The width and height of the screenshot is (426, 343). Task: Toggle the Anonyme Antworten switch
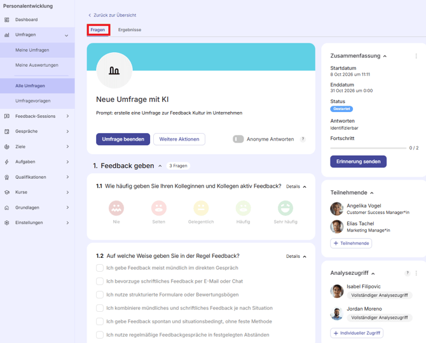pyautogui.click(x=238, y=139)
